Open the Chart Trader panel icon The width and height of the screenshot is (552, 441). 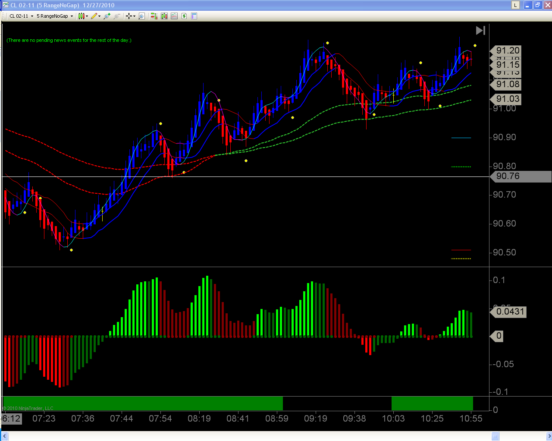coord(154,16)
